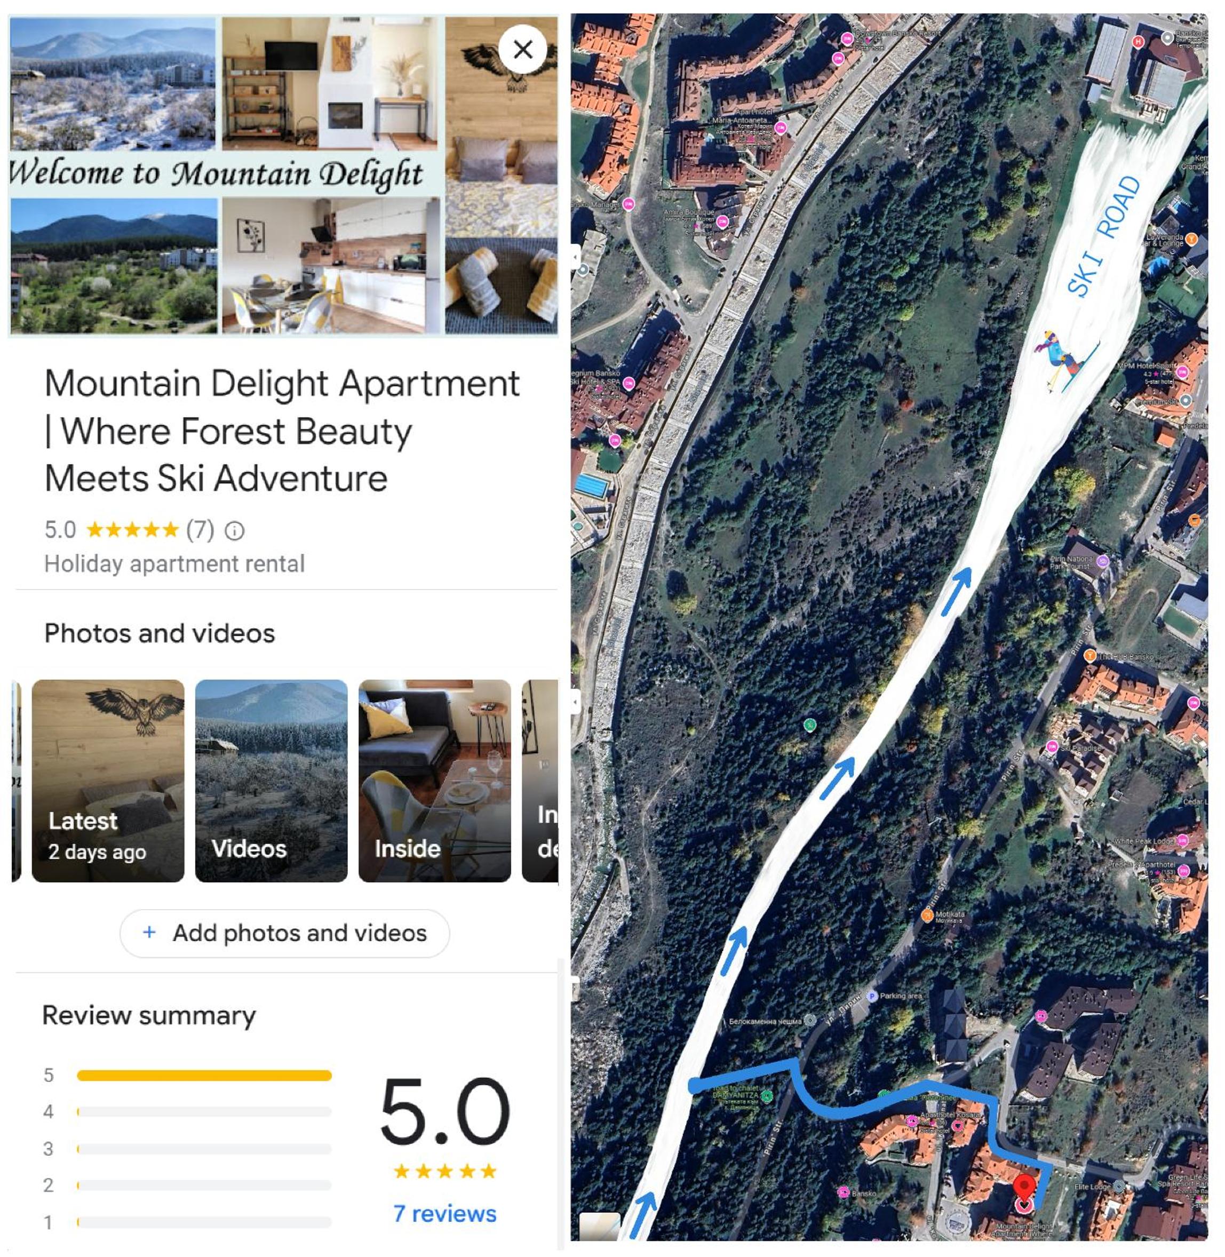Image resolution: width=1225 pixels, height=1257 pixels.
Task: Click the White Peak Lodge hotel marker
Action: [1182, 840]
